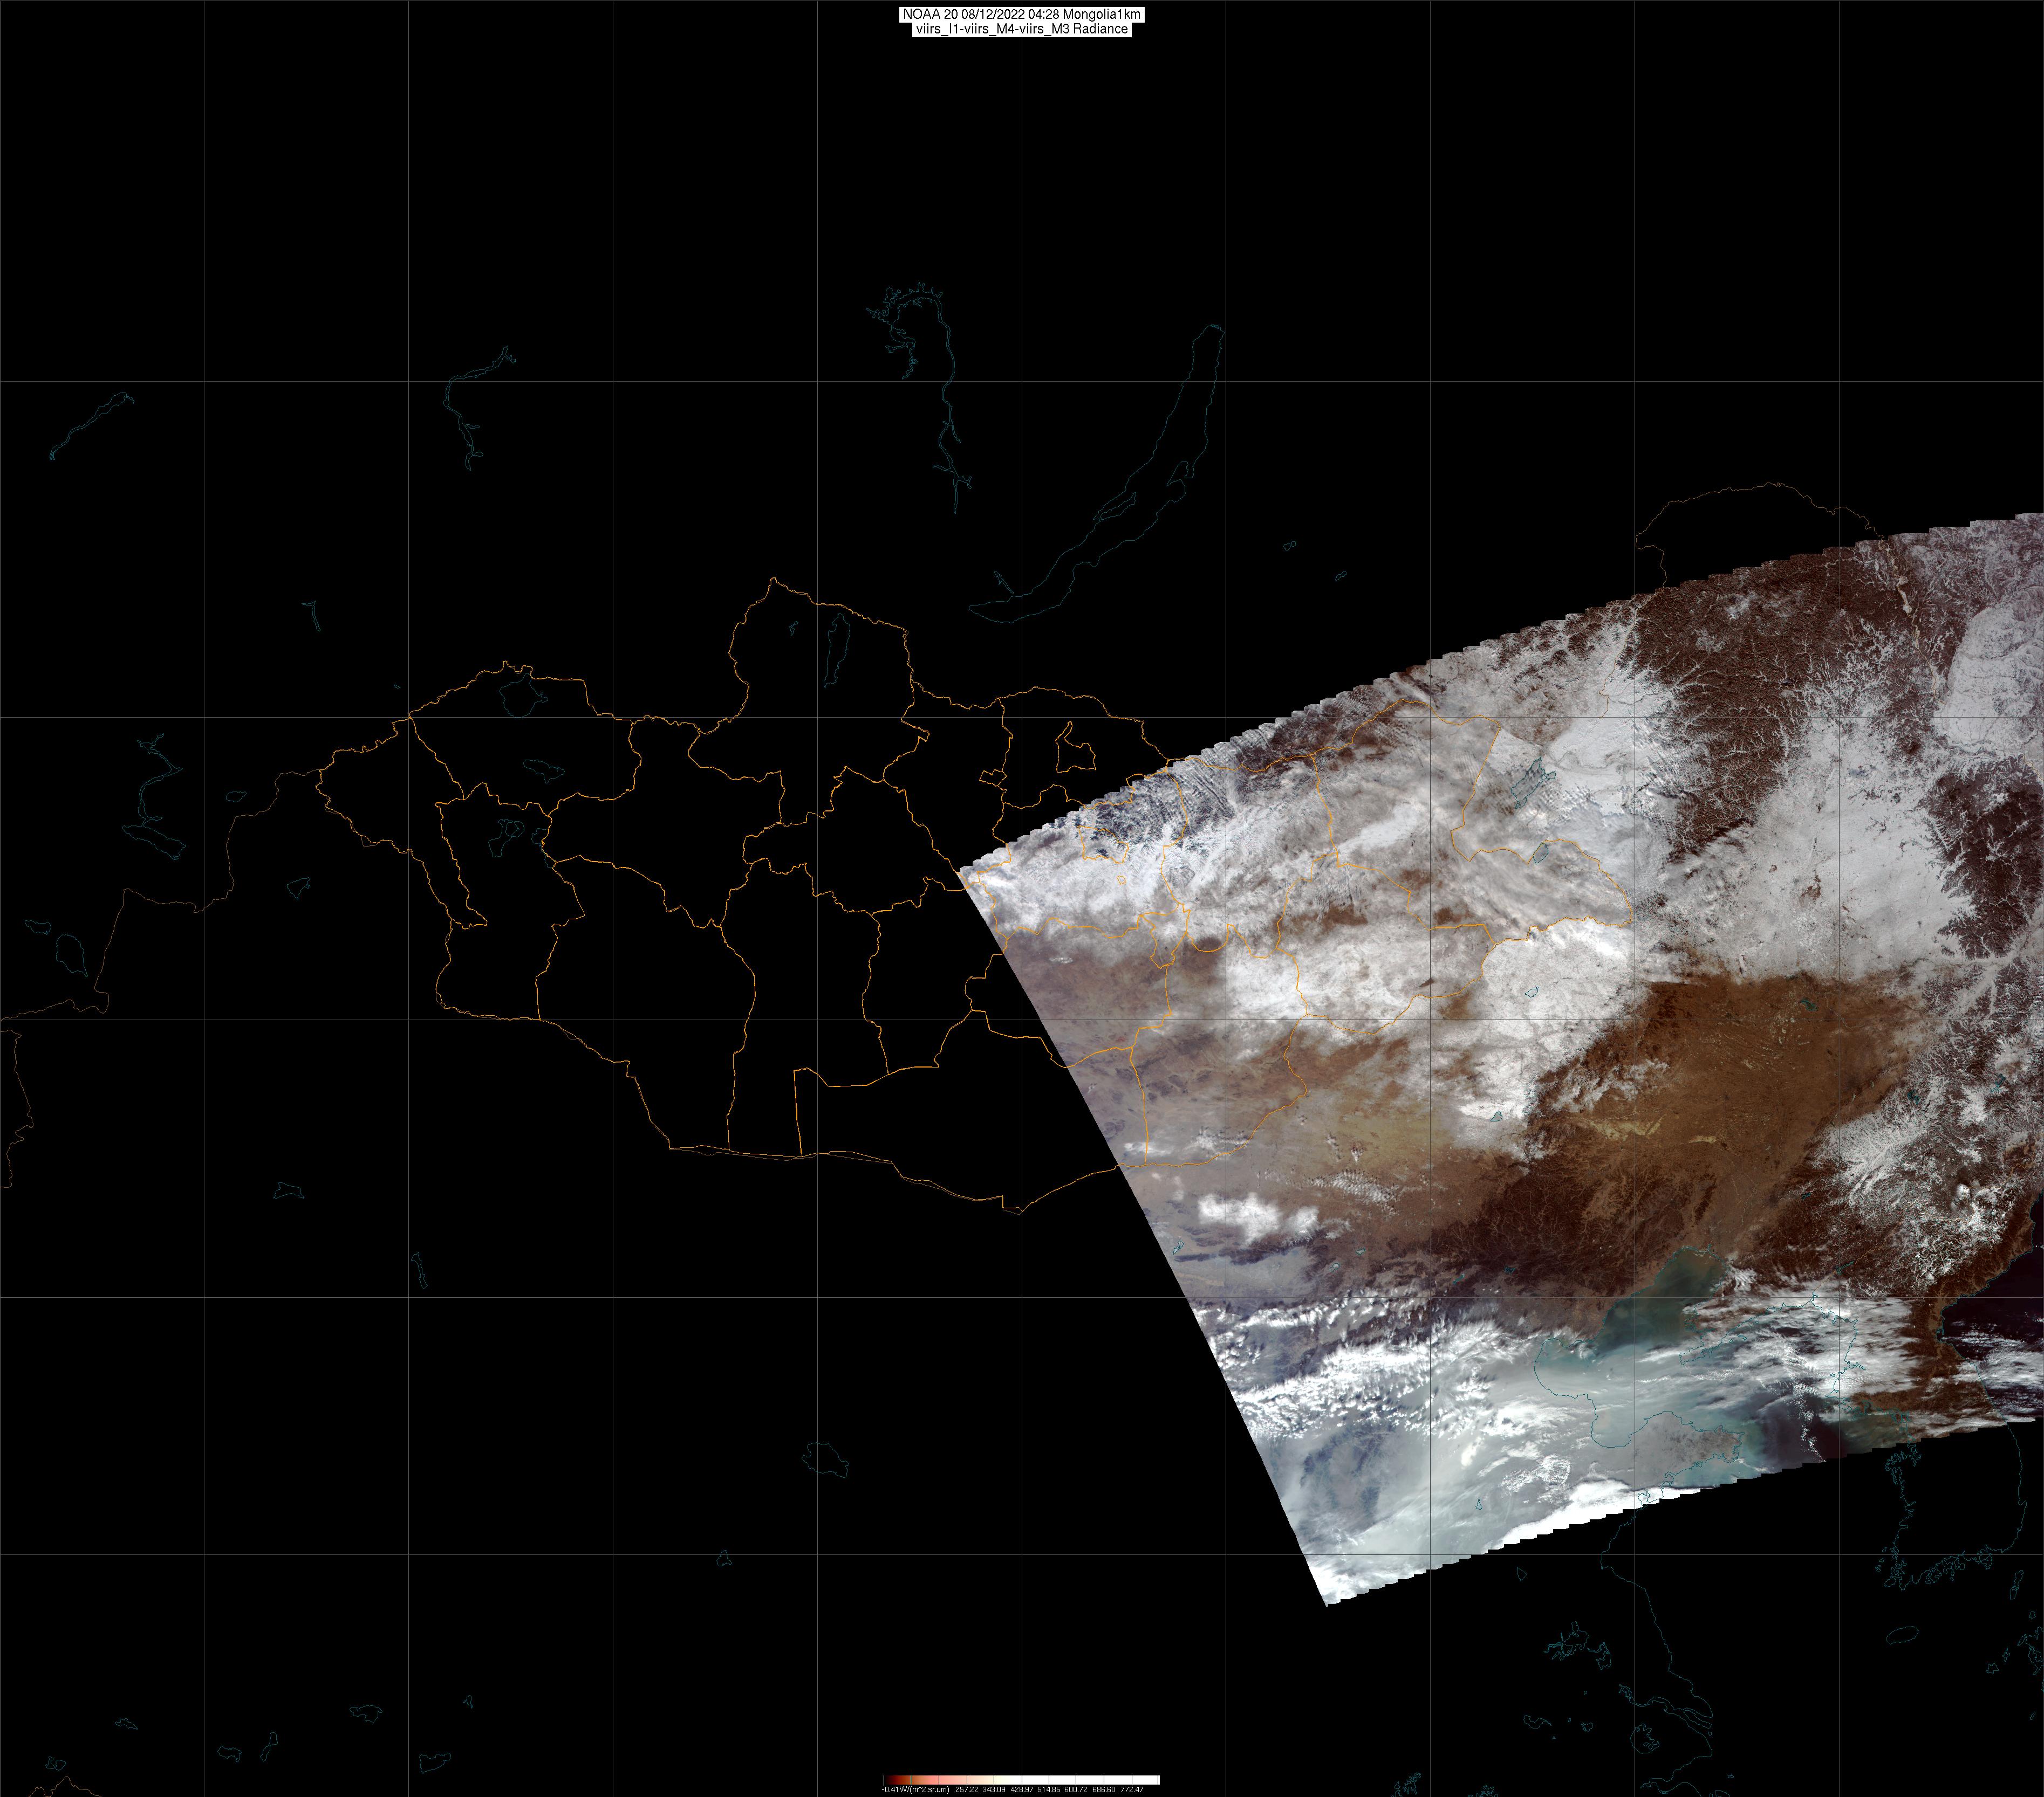Viewport: 2044px width, 1797px height.
Task: Click the 428.97 colorbar value label
Action: tap(1022, 1790)
